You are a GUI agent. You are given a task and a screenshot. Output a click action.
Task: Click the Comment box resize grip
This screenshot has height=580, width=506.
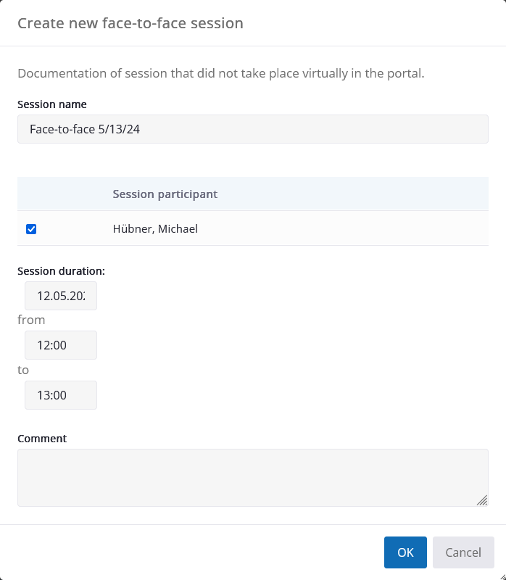tap(482, 500)
